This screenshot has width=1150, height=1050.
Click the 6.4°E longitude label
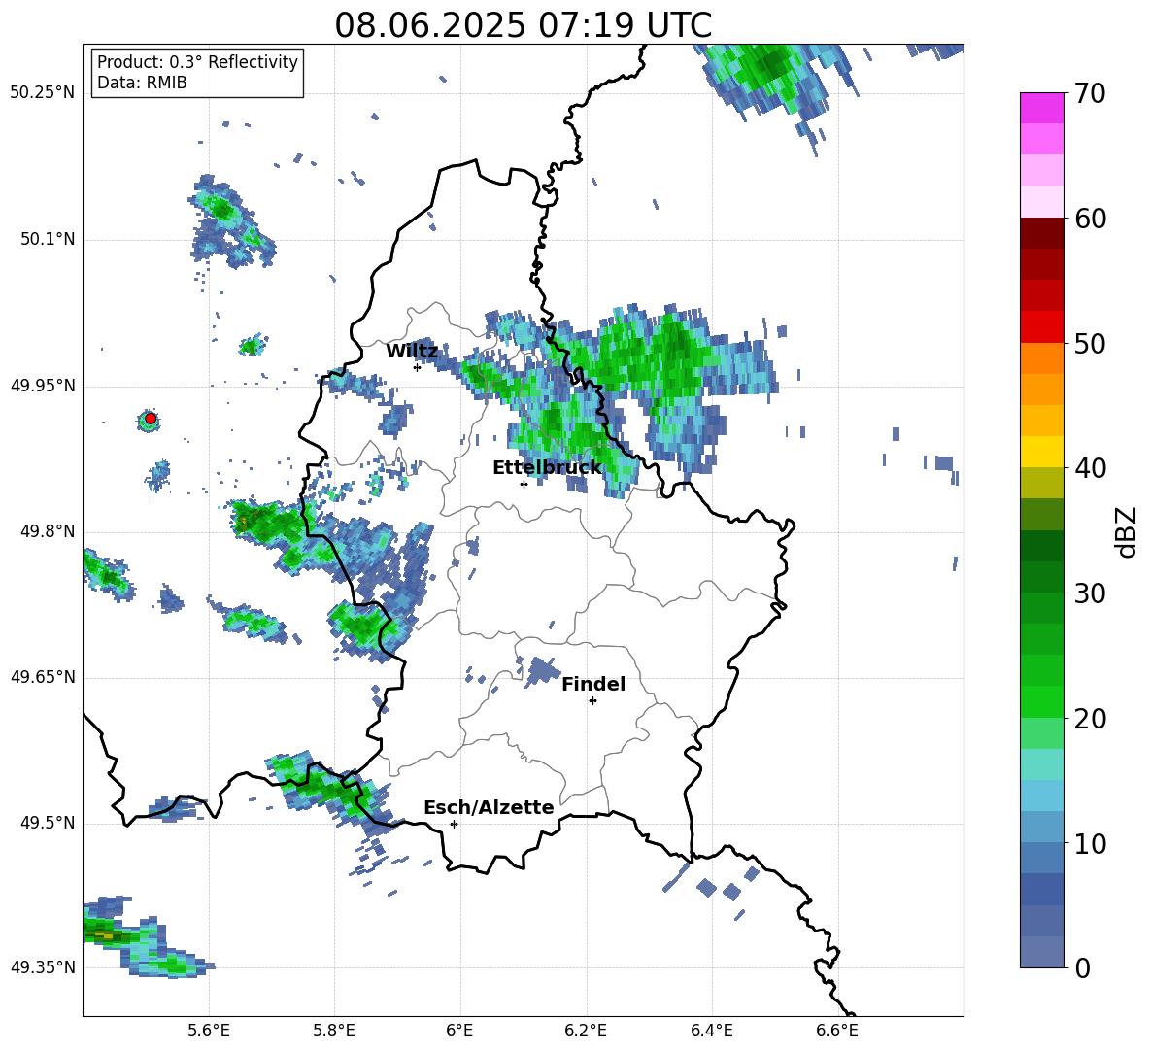(711, 1031)
